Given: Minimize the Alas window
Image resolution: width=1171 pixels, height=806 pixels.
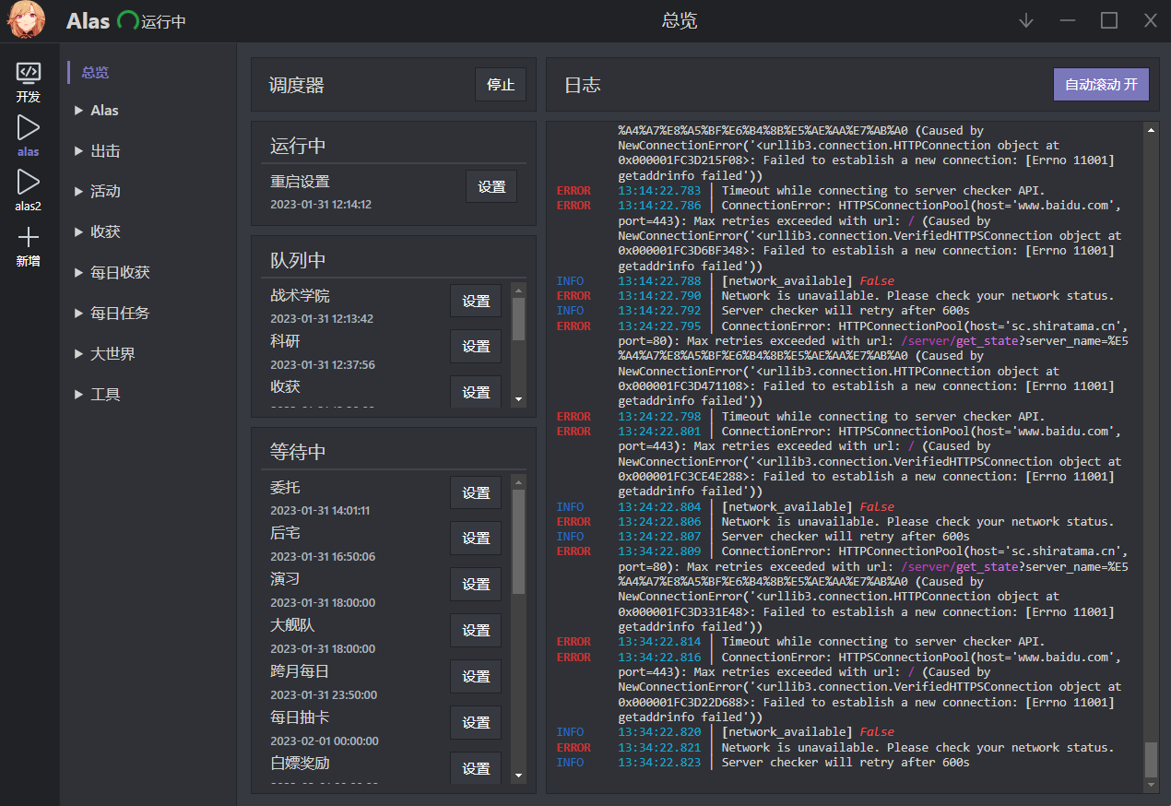Looking at the screenshot, I should pyautogui.click(x=1068, y=20).
